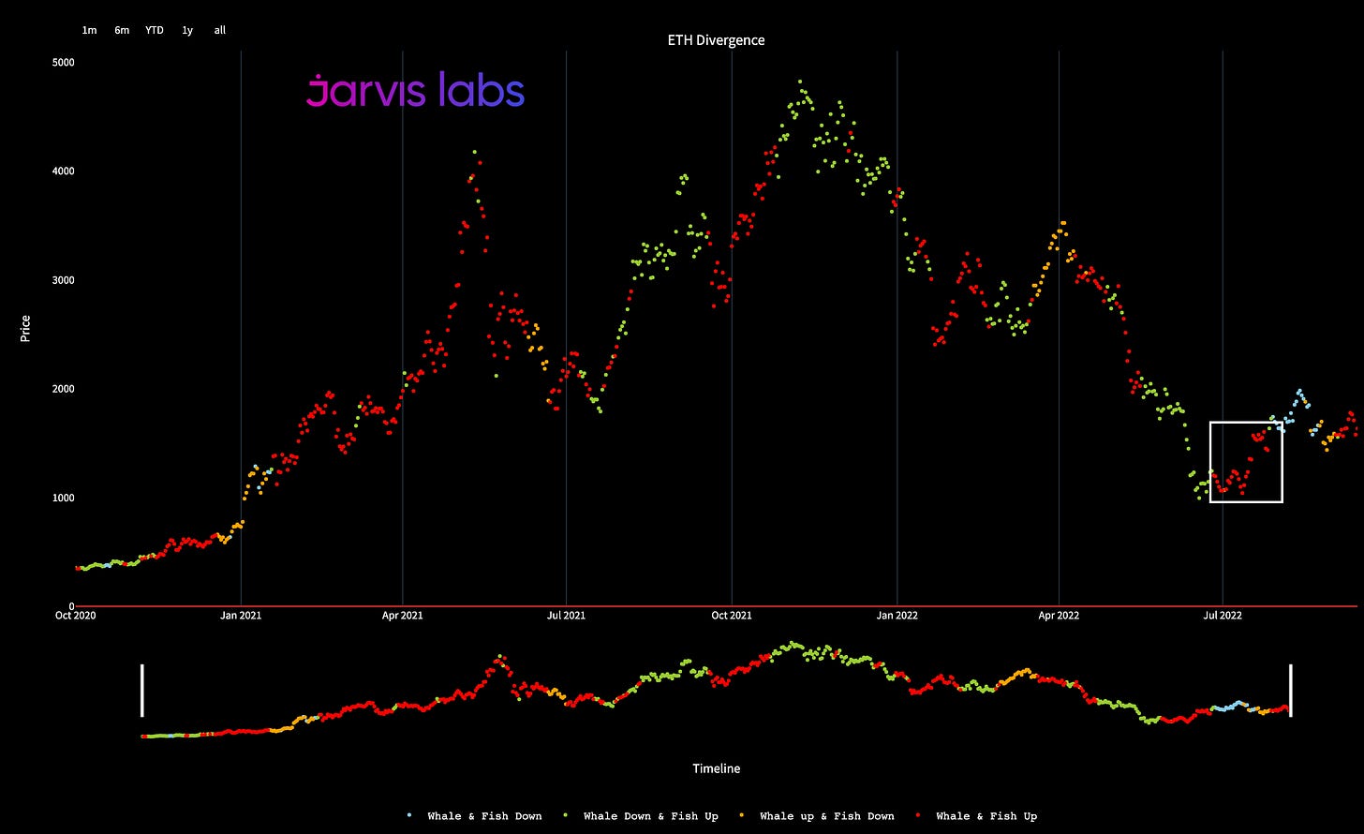Select the 1m range button
Screen dimensions: 1364x834
click(x=89, y=30)
